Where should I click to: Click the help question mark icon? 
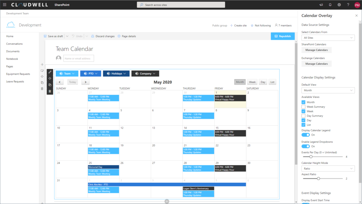point(348,5)
